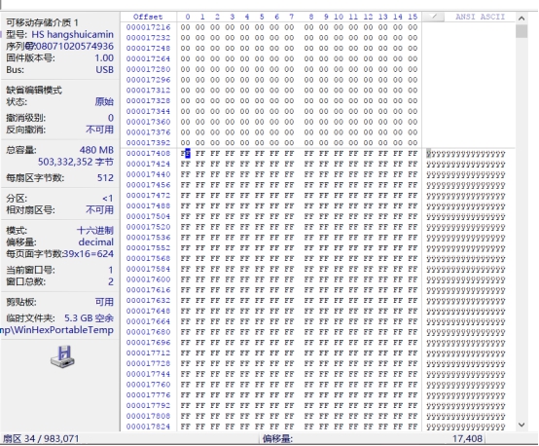Click the 480 MB total capacity value
Image resolution: width=539 pixels, height=446 pixels.
tap(96, 150)
